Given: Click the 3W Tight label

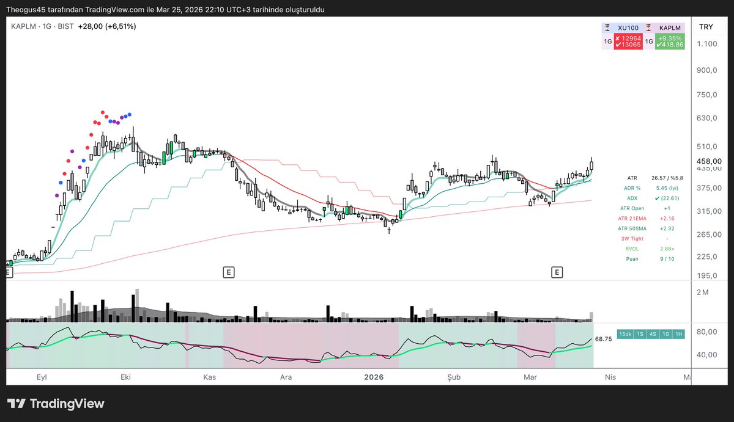Looking at the screenshot, I should [x=632, y=239].
